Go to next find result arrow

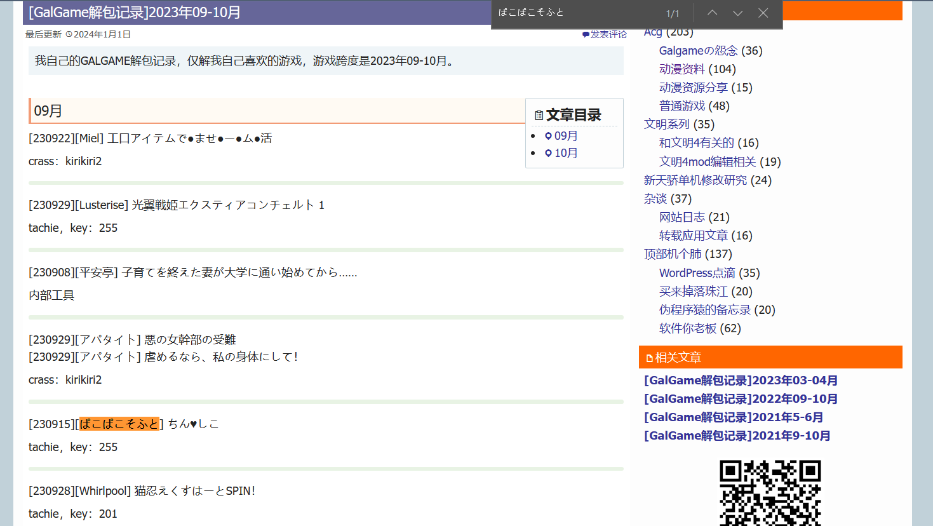click(737, 13)
